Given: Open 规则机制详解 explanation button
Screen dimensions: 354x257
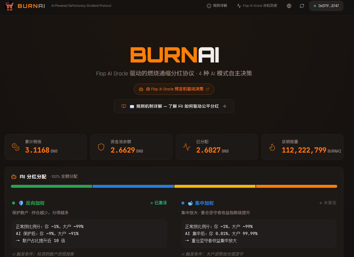Looking at the screenshot, I should [174, 106].
